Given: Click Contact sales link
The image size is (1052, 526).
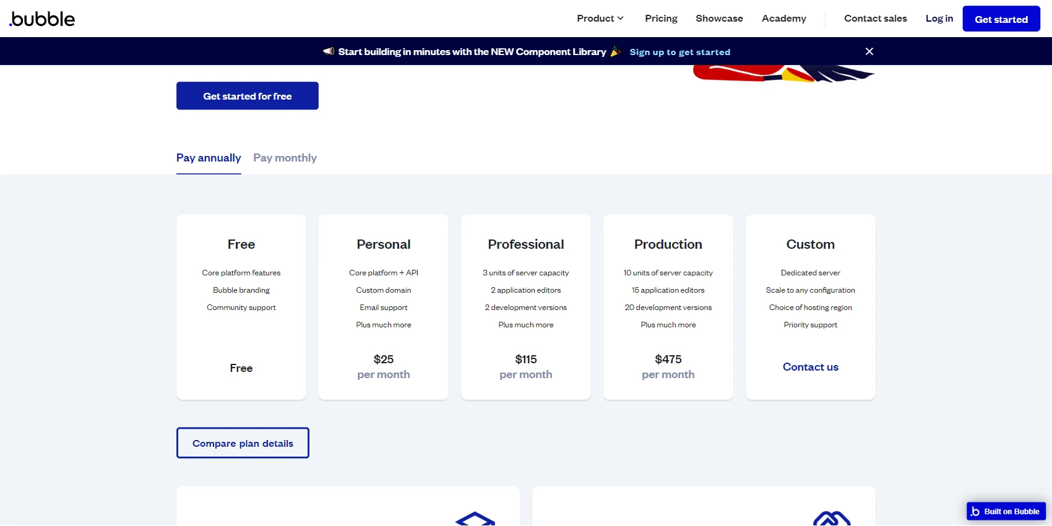Looking at the screenshot, I should 876,19.
